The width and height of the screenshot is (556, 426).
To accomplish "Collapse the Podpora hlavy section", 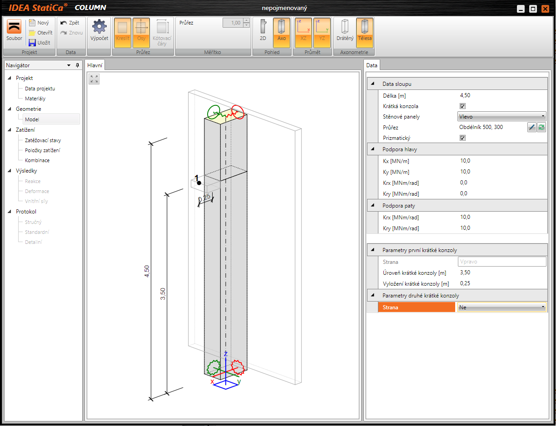I will tap(373, 149).
